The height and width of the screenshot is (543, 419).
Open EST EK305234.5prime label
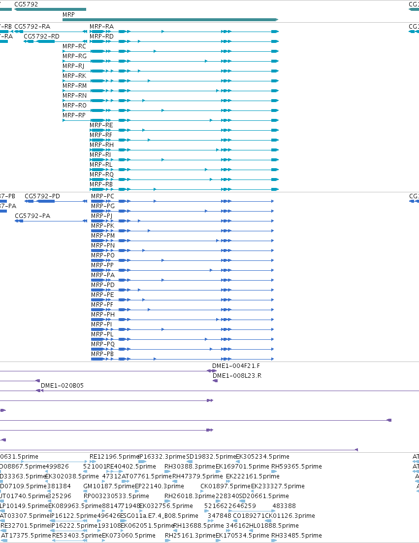tap(263, 456)
